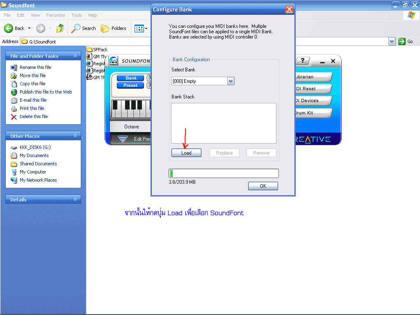Click the memory usage progress bar
Screen dimensions: 420x315
click(224, 173)
